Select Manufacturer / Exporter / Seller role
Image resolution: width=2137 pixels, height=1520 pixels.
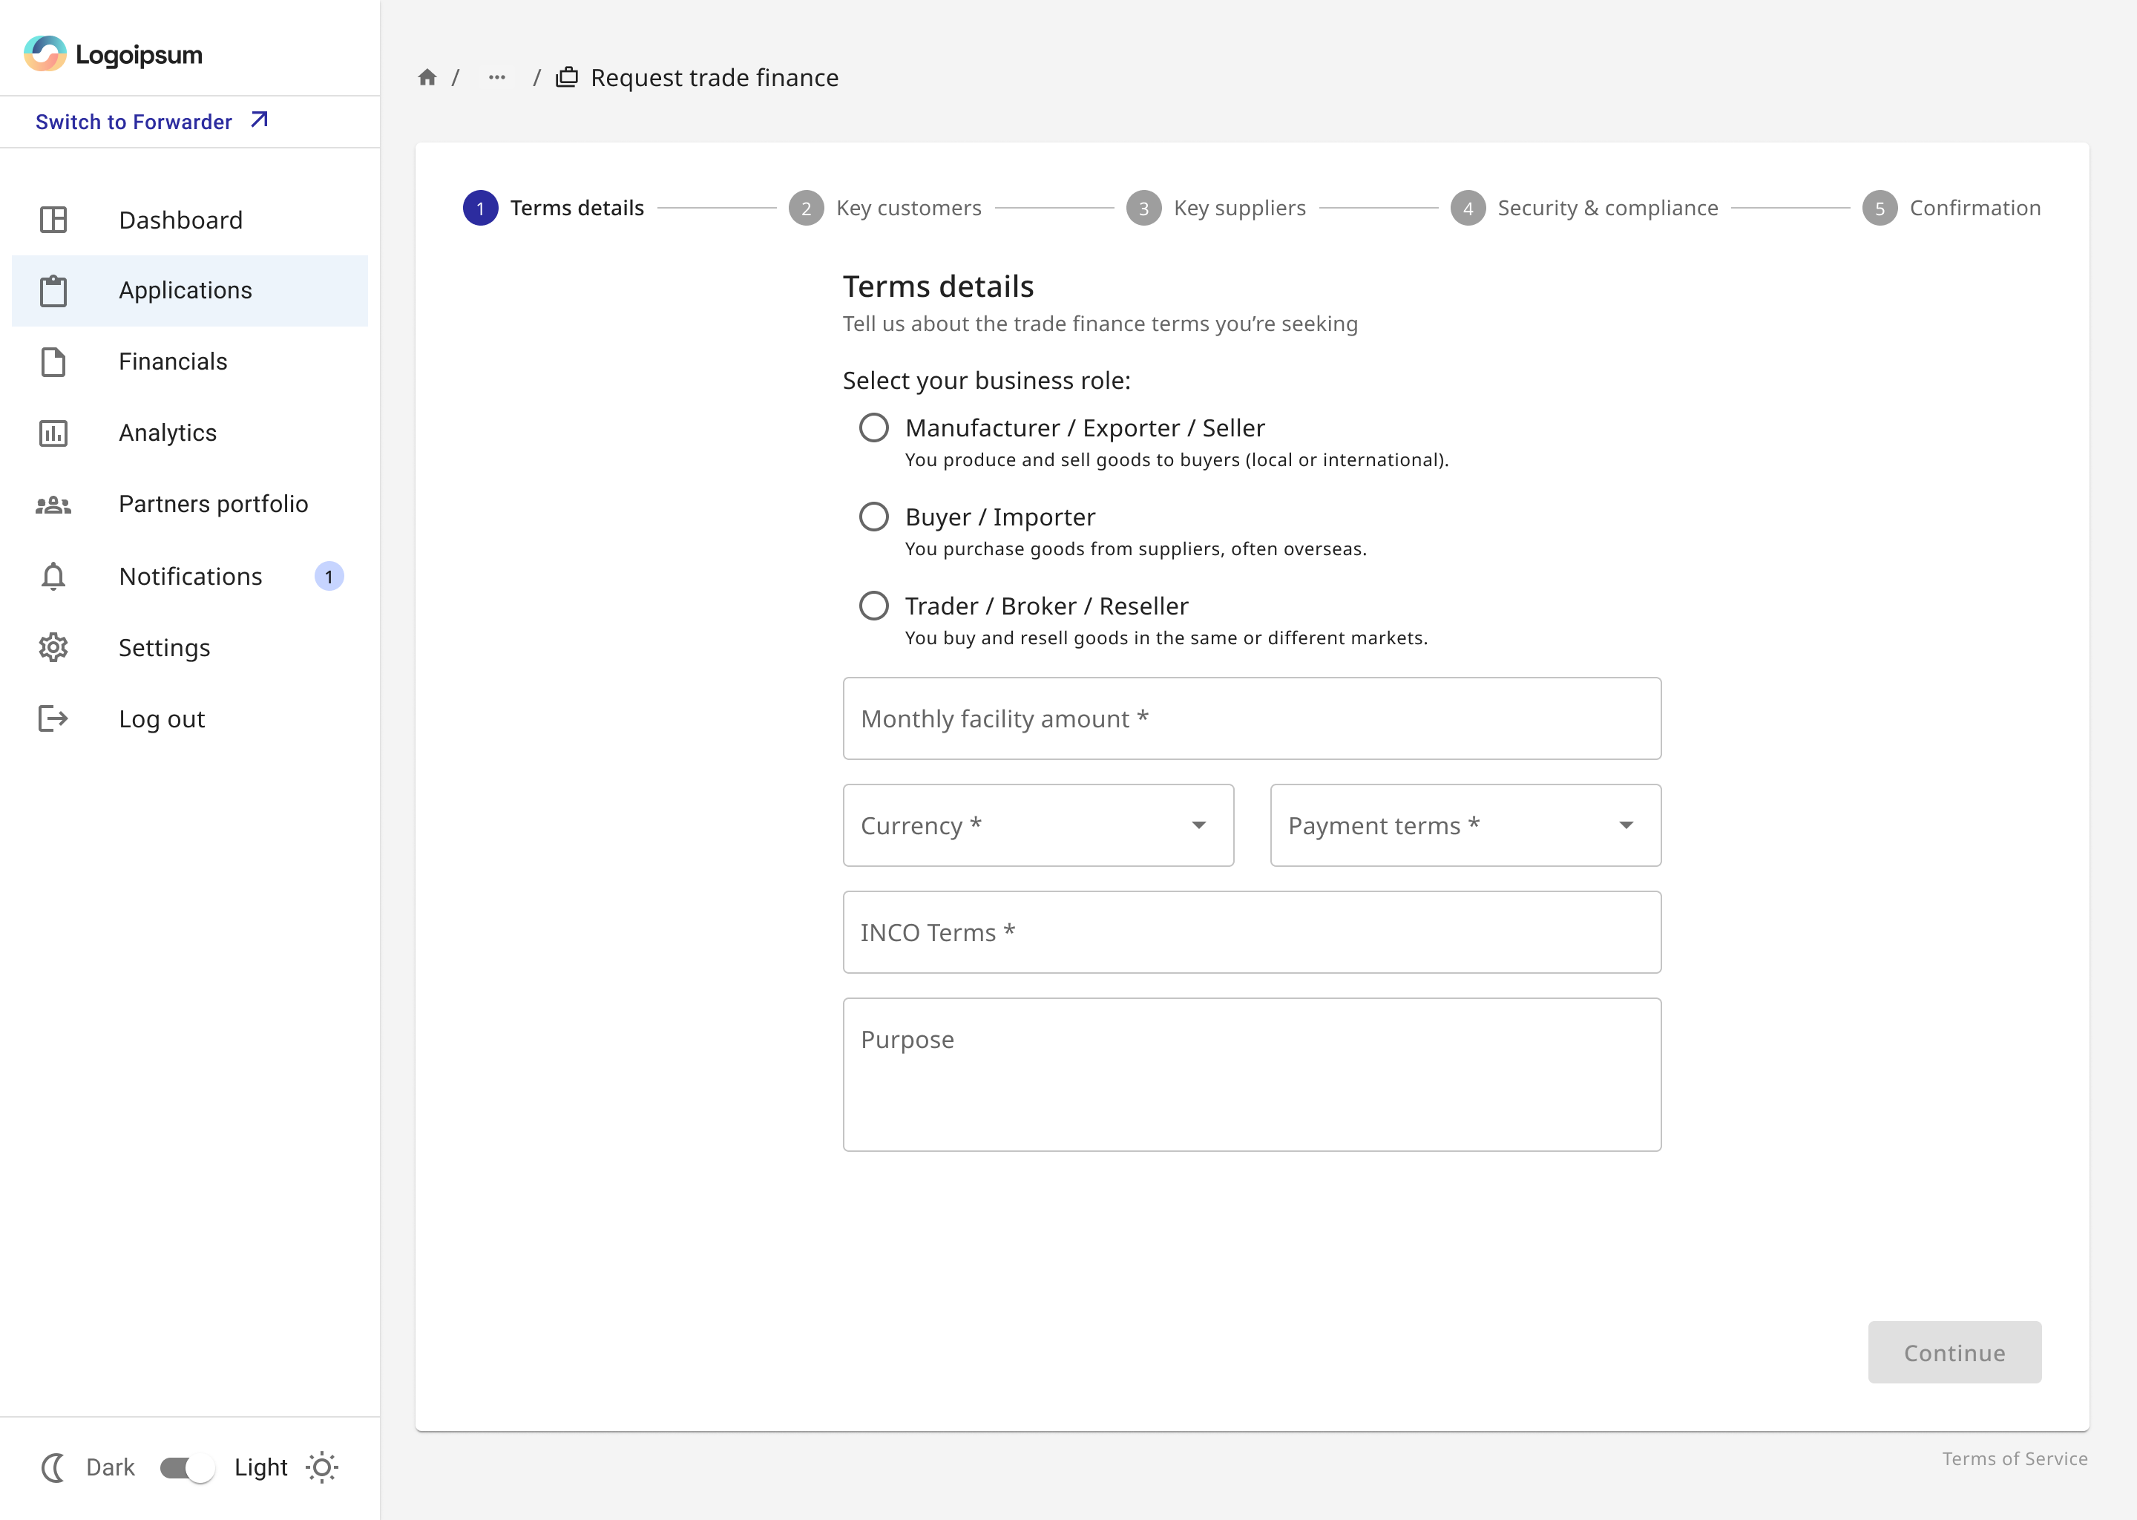(874, 427)
